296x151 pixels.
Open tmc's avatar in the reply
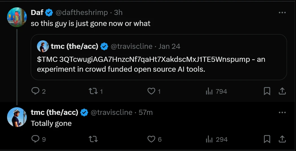pos(17,117)
